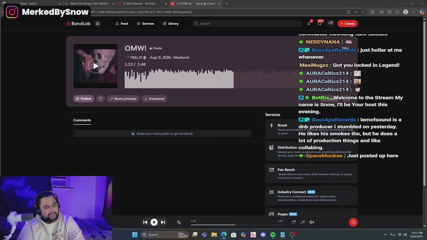Open the profile avatar menu
Screen dimensions: 427x240
330,23
